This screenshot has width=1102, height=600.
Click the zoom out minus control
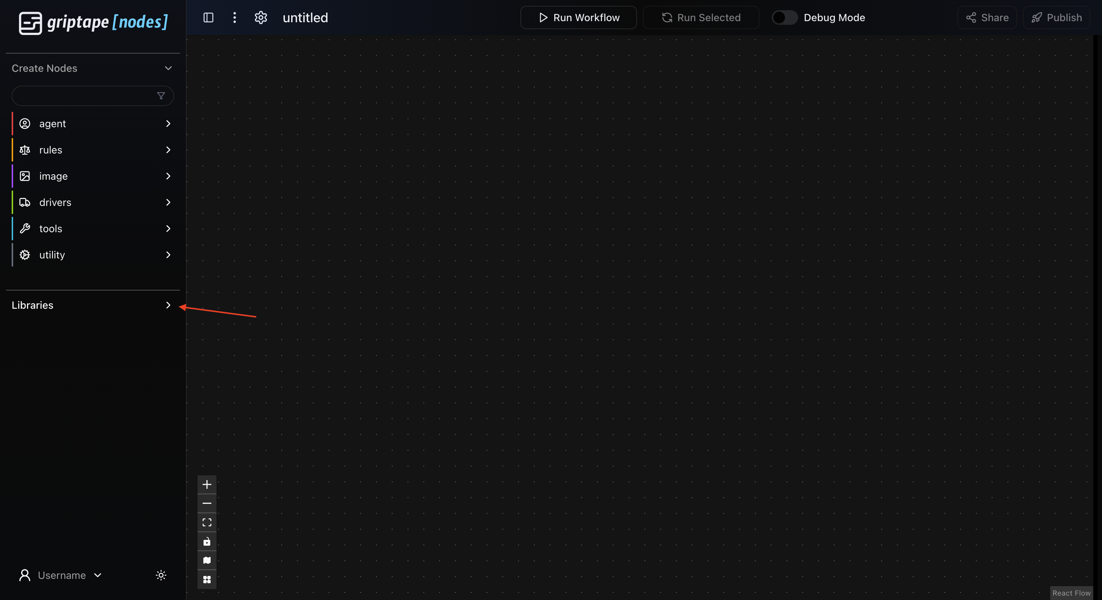207,503
